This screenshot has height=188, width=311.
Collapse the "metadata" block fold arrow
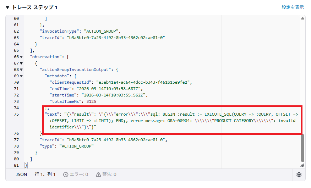pyautogui.click(x=21, y=76)
